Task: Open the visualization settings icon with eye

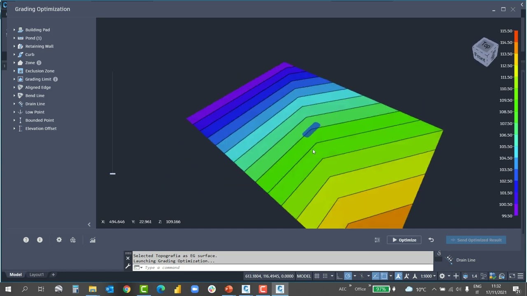Action: (x=73, y=240)
